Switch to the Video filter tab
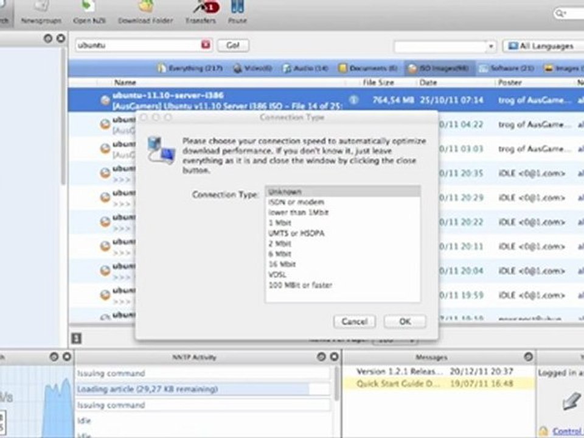584x438 pixels. (252, 69)
